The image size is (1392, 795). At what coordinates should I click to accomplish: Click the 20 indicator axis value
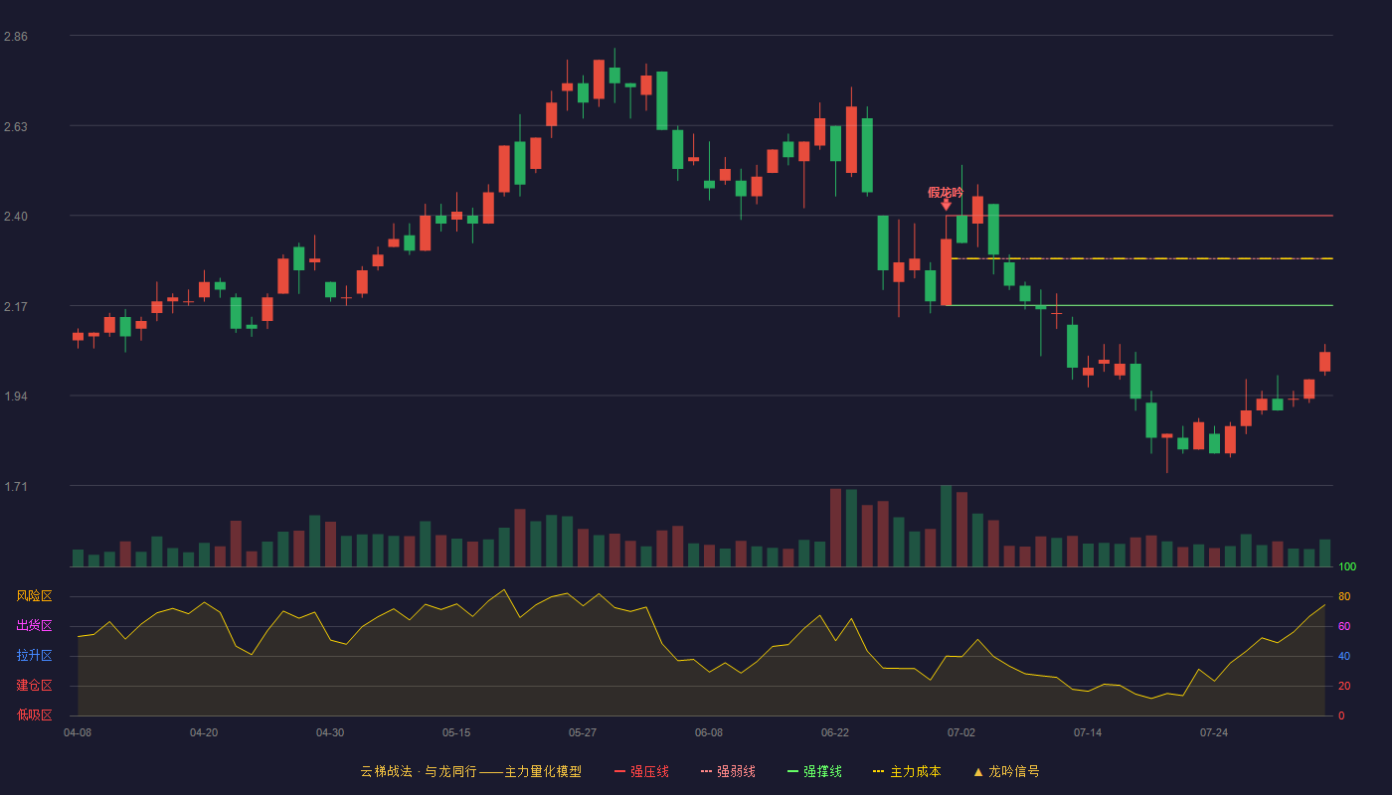(x=1344, y=687)
